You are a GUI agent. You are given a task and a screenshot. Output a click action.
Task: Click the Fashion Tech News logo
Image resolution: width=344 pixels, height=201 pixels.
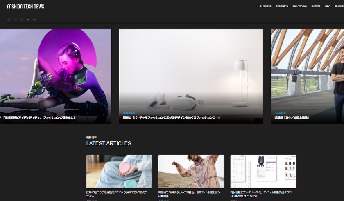coord(25,7)
